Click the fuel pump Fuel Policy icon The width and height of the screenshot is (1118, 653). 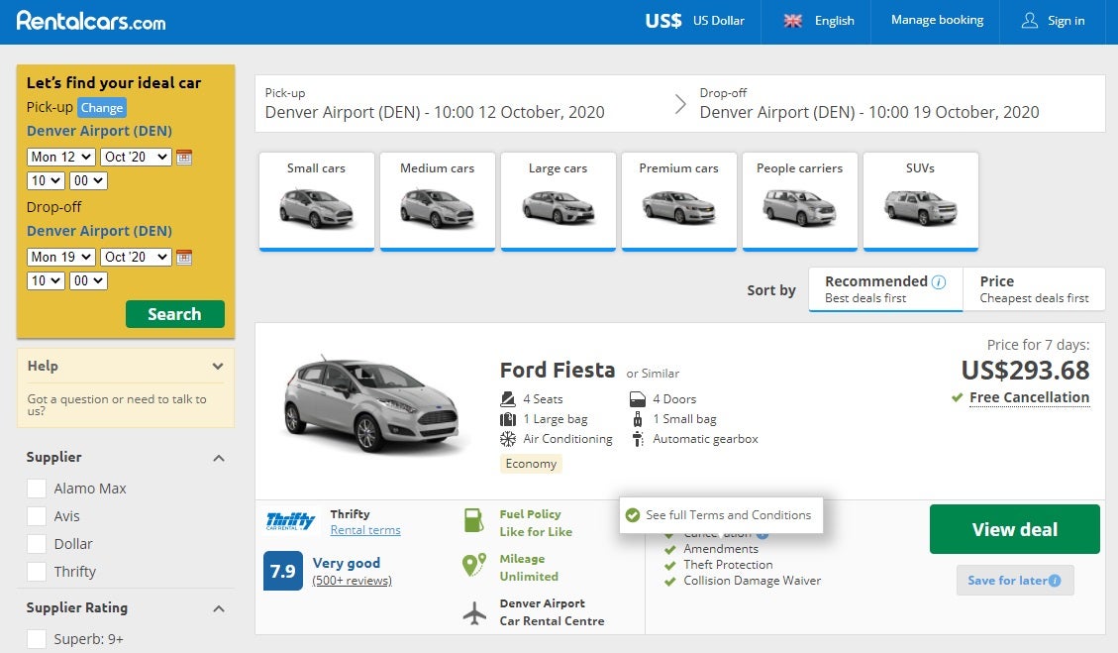[473, 519]
